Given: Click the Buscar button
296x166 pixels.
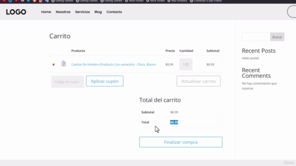Looking at the screenshot, I should point(277,37).
